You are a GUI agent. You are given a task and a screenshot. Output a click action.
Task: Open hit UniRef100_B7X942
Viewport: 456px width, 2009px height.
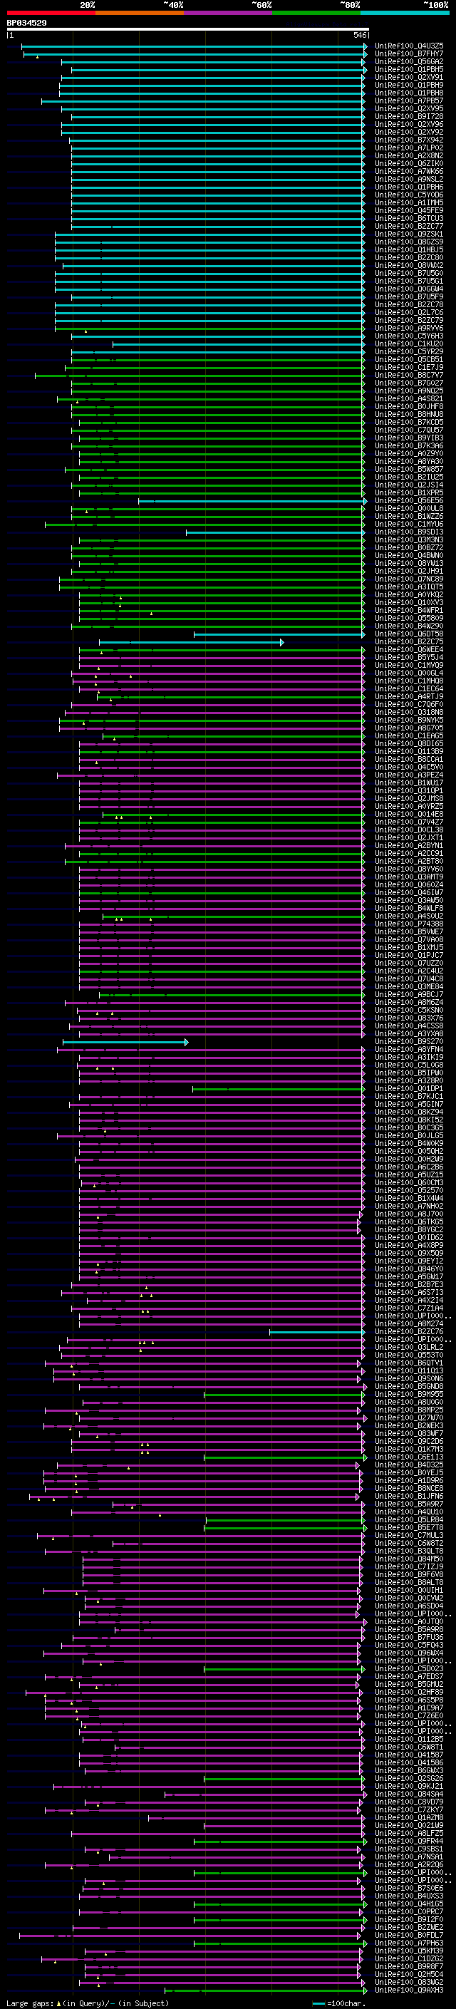click(x=409, y=140)
